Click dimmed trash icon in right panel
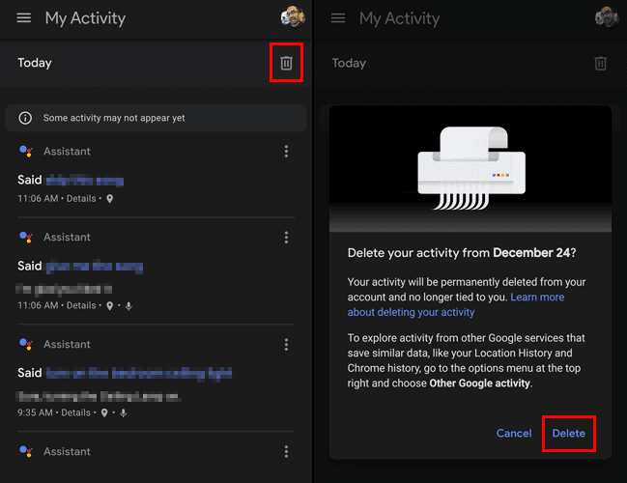Screen dimensions: 627x483 601,63
